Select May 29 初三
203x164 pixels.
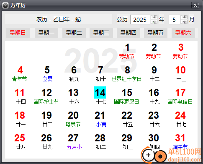128,142
